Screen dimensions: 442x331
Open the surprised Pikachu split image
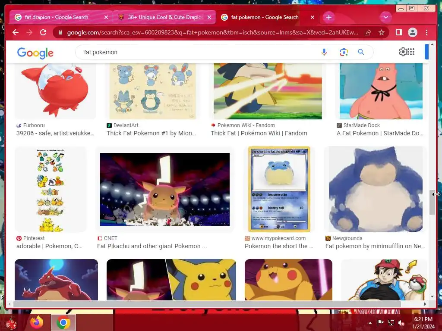tap(171, 279)
